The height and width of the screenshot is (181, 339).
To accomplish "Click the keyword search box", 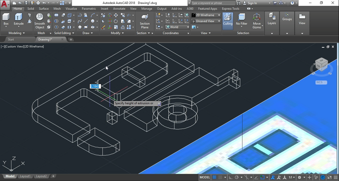I will click(x=213, y=3).
